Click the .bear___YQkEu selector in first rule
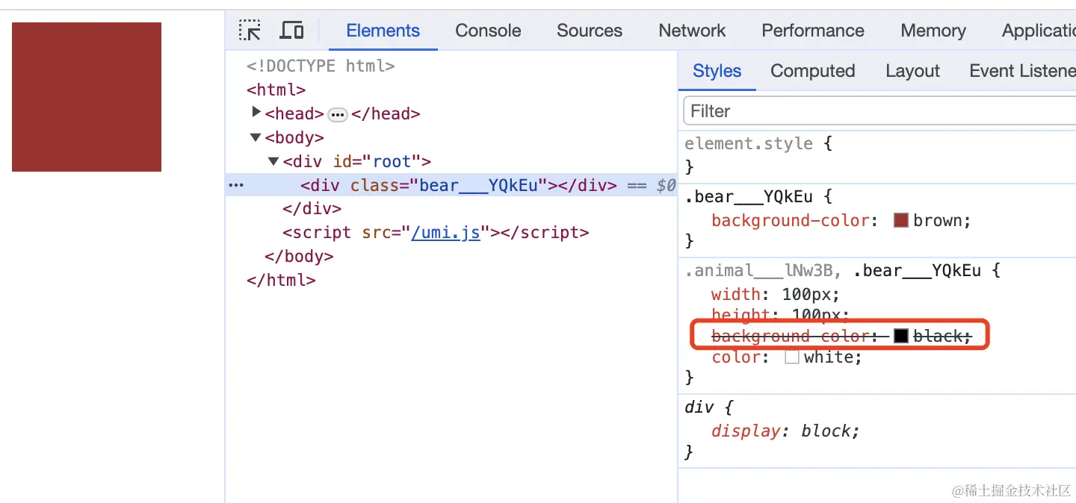This screenshot has height=503, width=1076. click(749, 197)
